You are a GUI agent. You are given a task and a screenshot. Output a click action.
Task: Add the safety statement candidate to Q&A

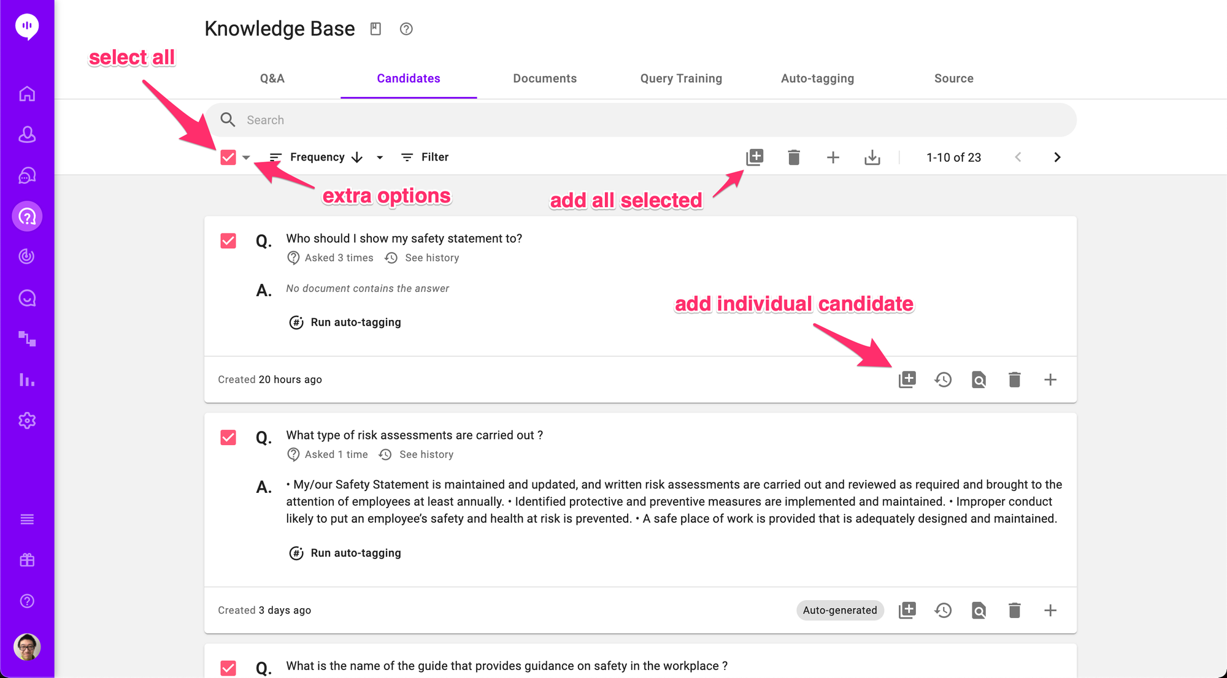(907, 379)
